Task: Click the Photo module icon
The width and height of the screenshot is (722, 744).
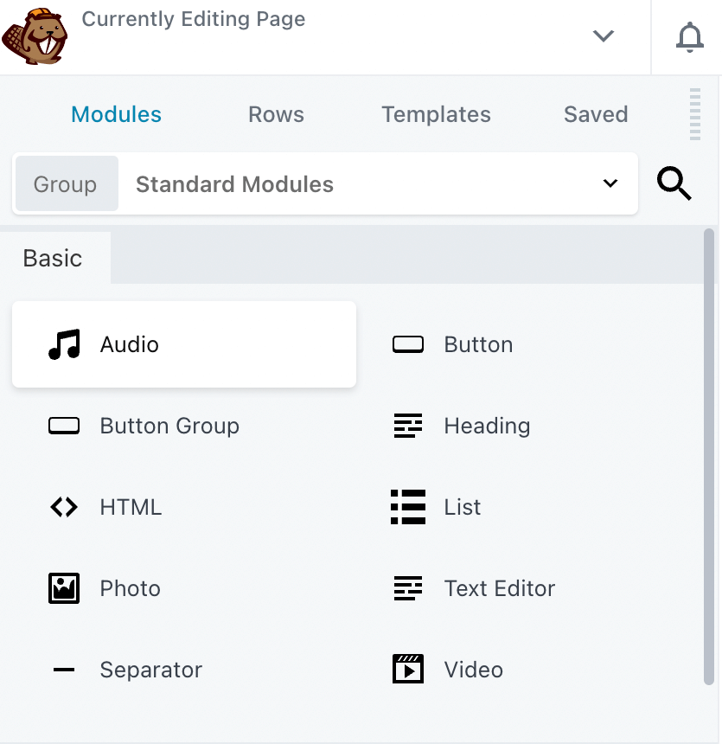Action: pos(64,588)
